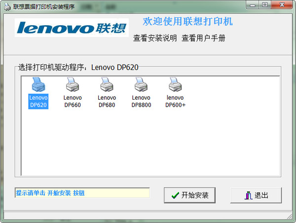Screen dimensions: 296x223
Task: Click the lenovo联想 logo banner
Action: pos(72,28)
